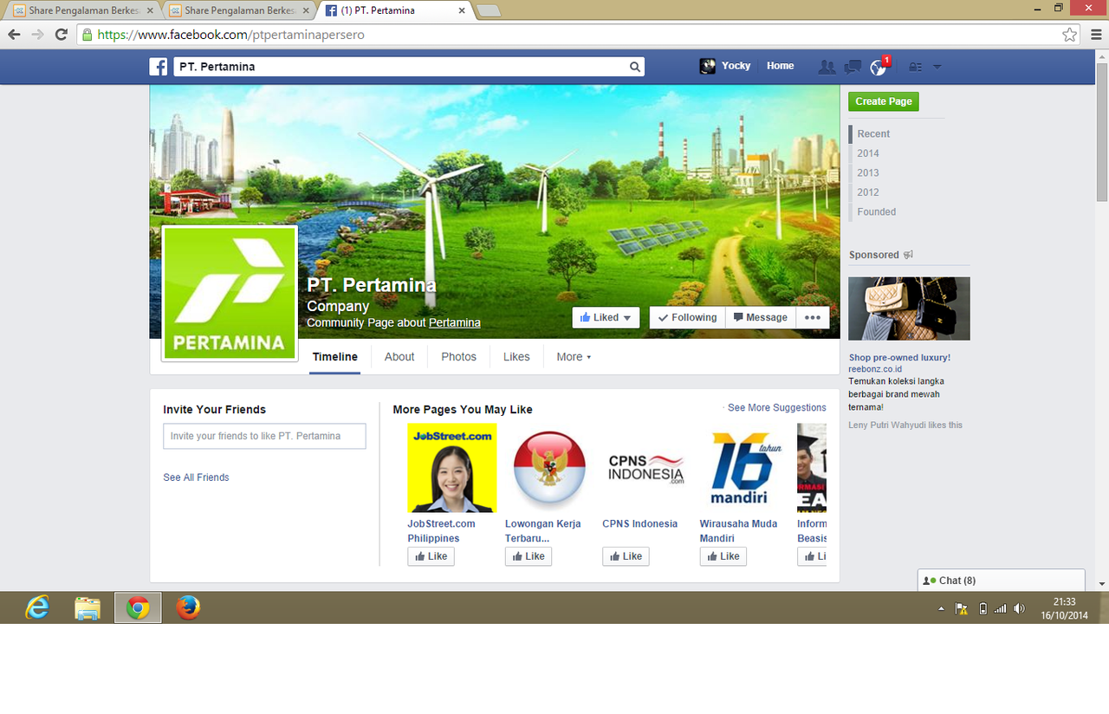
Task: Follow the Pertamina community page link
Action: pyautogui.click(x=454, y=323)
